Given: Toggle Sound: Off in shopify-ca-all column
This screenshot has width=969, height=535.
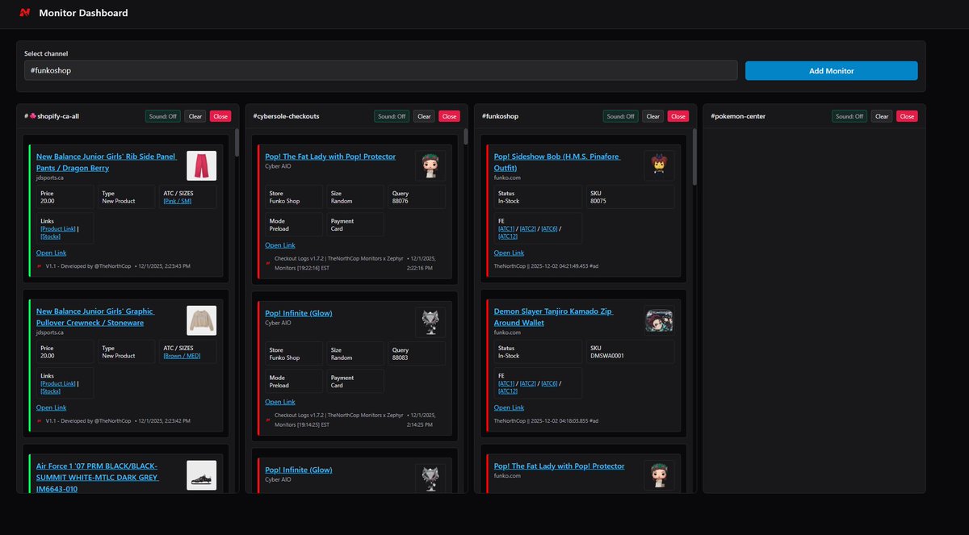Looking at the screenshot, I should pyautogui.click(x=163, y=116).
